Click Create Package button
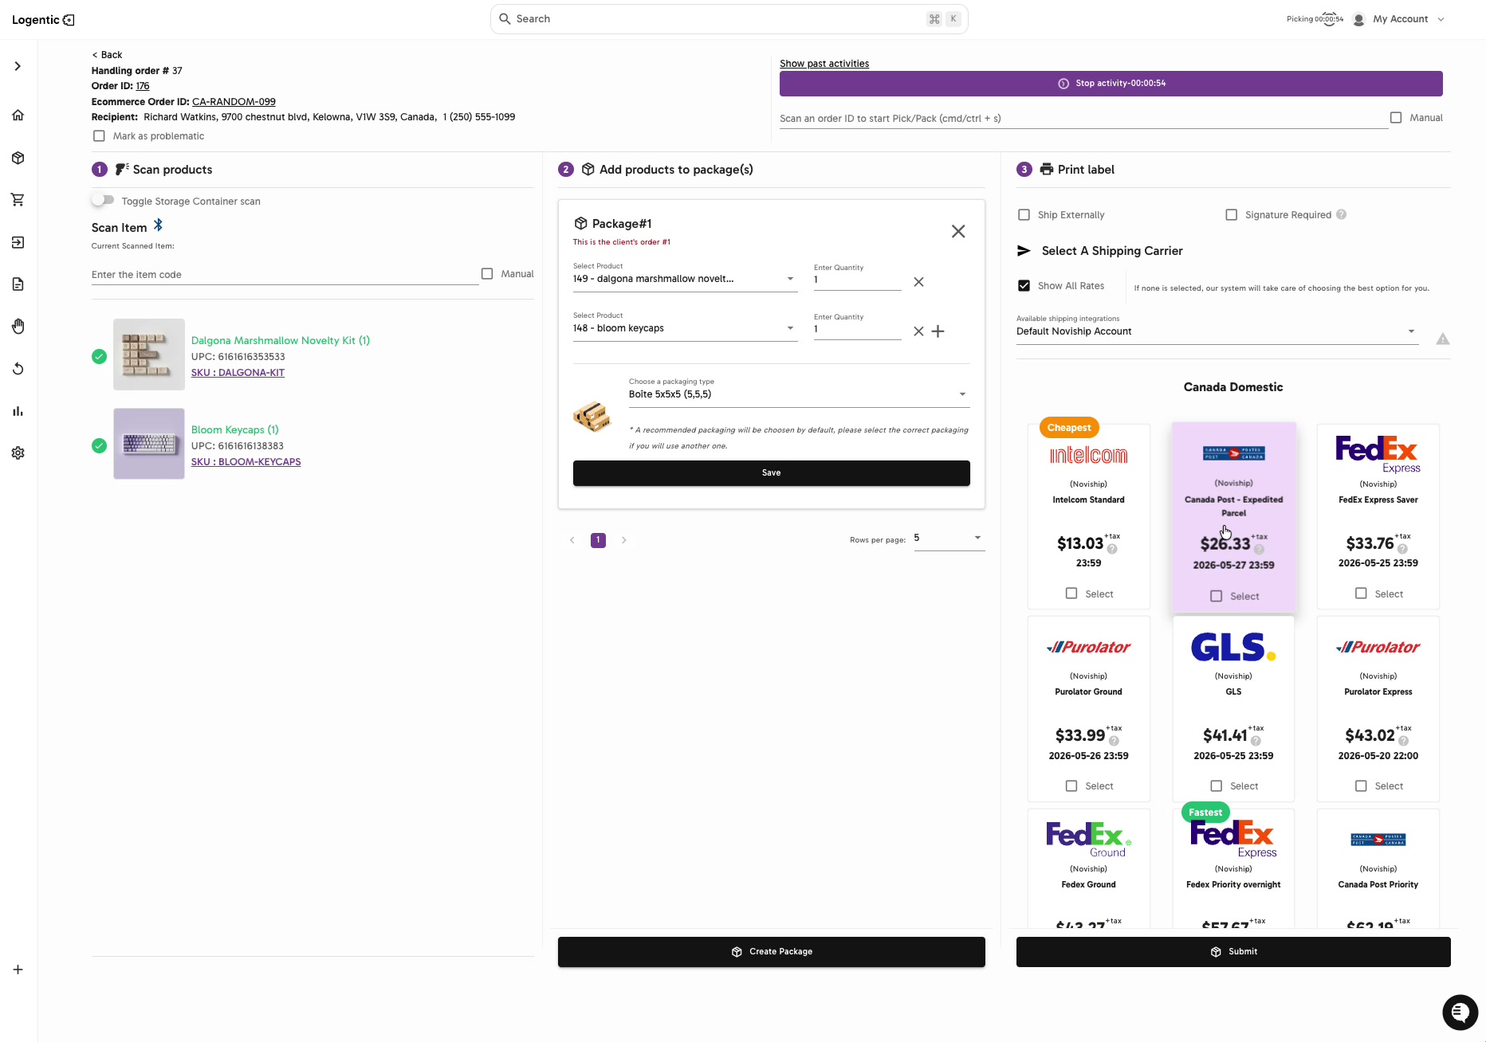Viewport: 1486px width, 1042px height. point(771,952)
